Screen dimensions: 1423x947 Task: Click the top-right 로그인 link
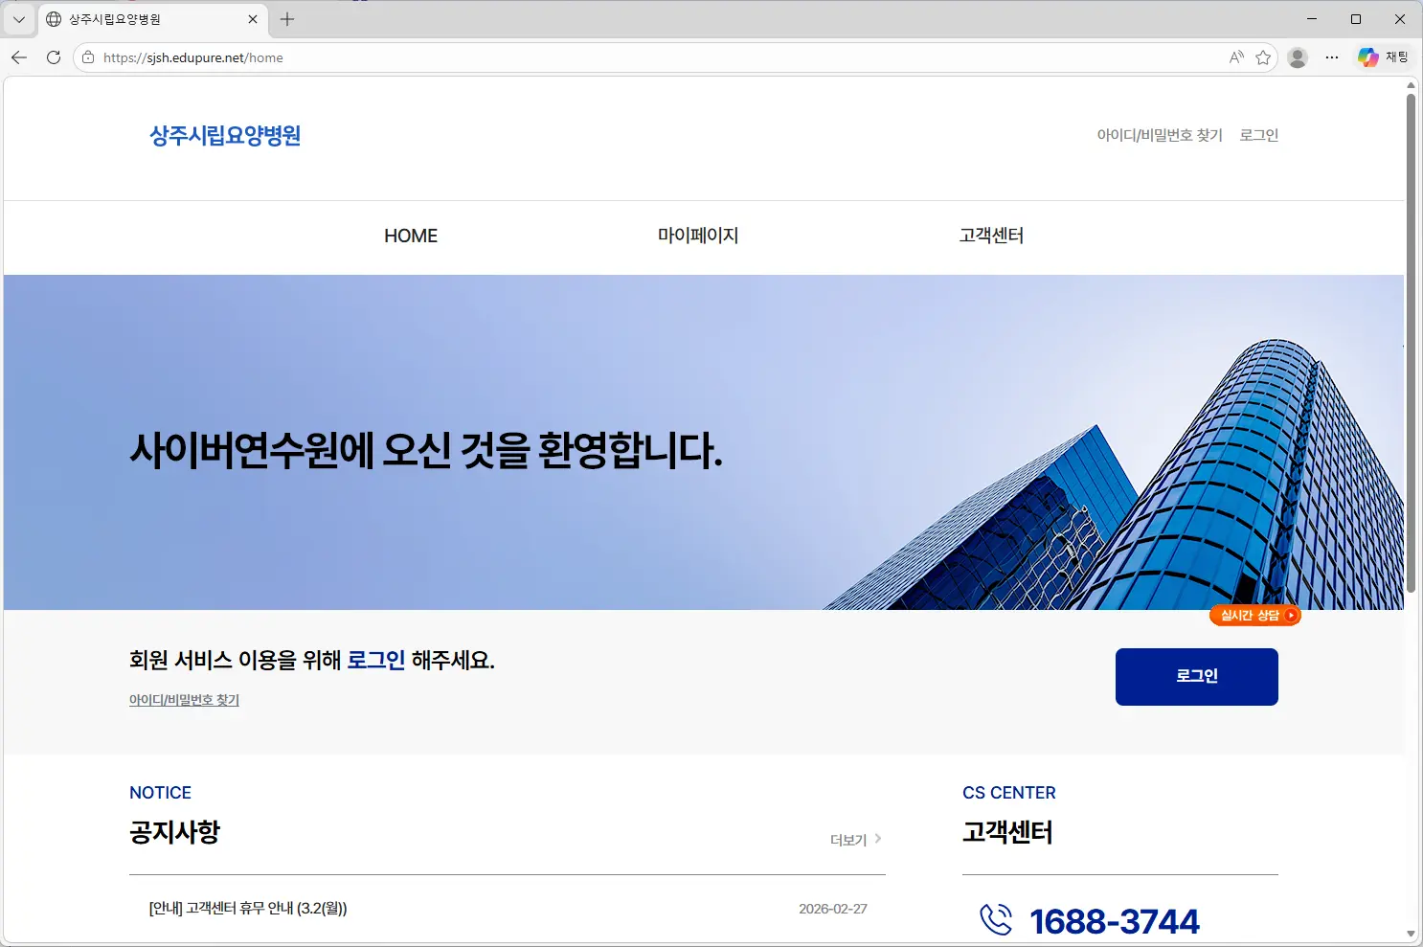pyautogui.click(x=1258, y=134)
